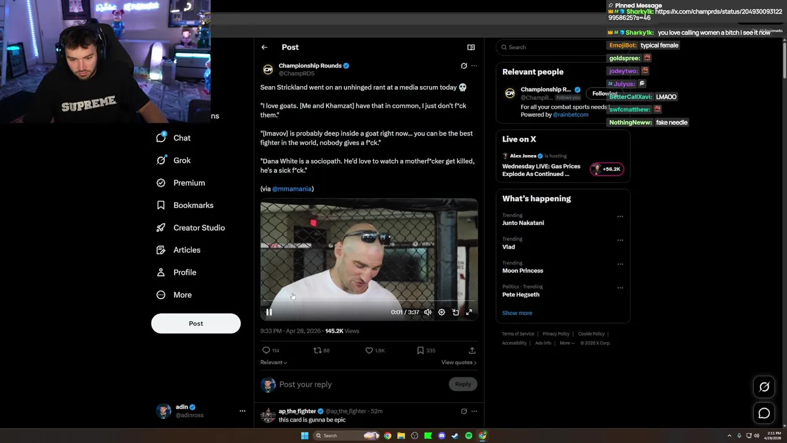Open Profile in the sidebar
The width and height of the screenshot is (787, 443).
coord(176,272)
